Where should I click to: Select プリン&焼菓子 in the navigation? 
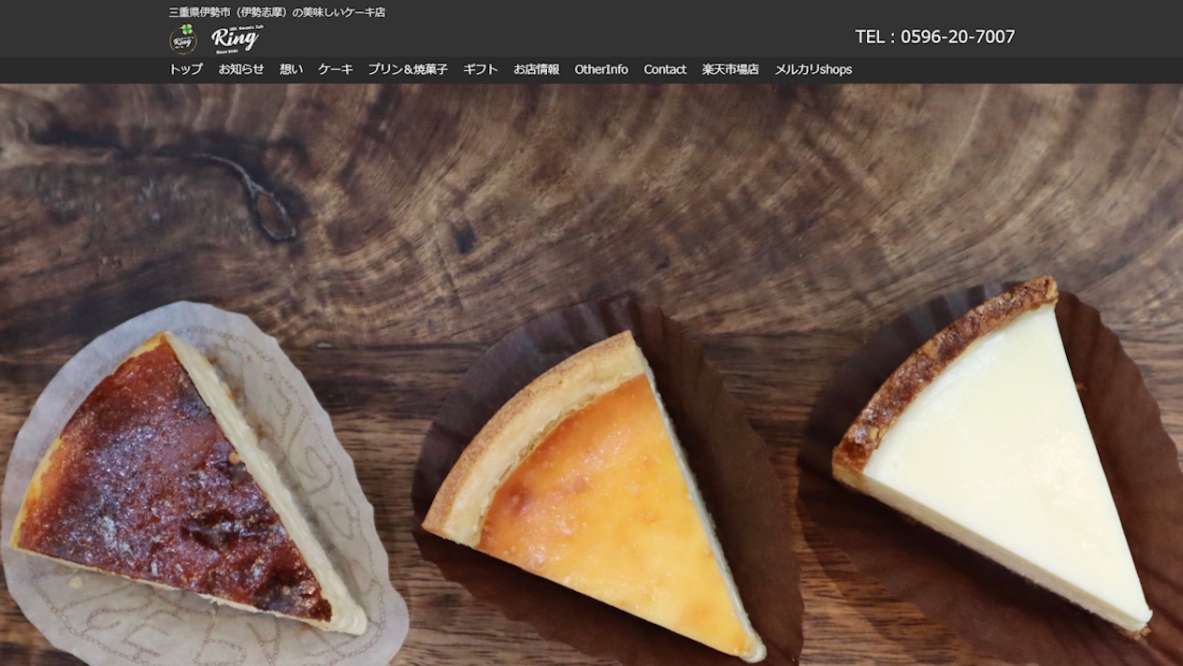pyautogui.click(x=408, y=69)
